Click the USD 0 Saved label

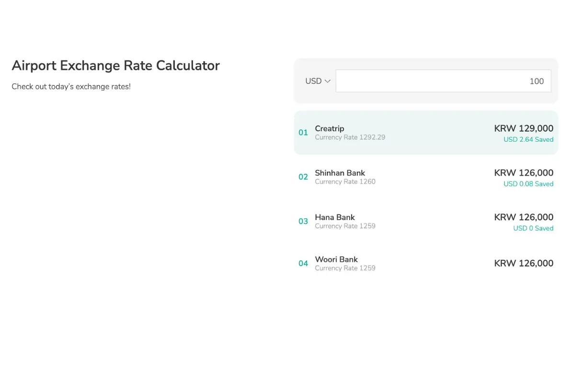[x=533, y=228]
